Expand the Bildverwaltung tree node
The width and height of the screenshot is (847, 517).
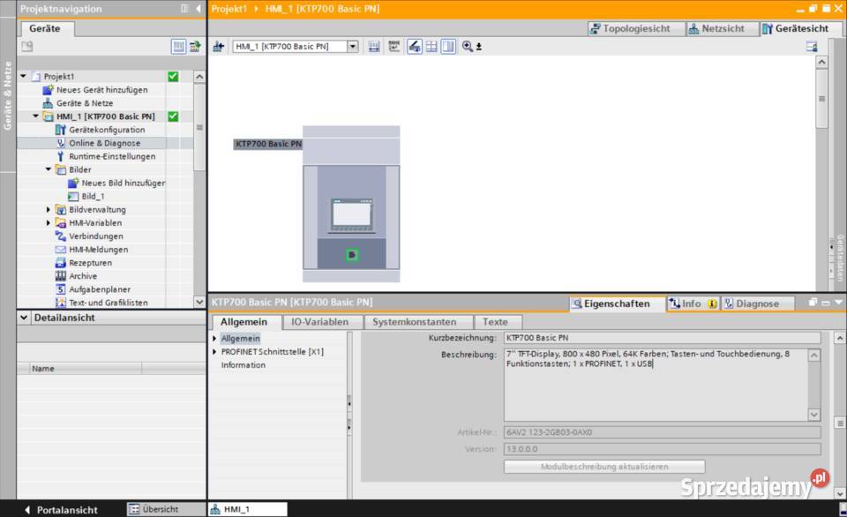click(x=49, y=210)
